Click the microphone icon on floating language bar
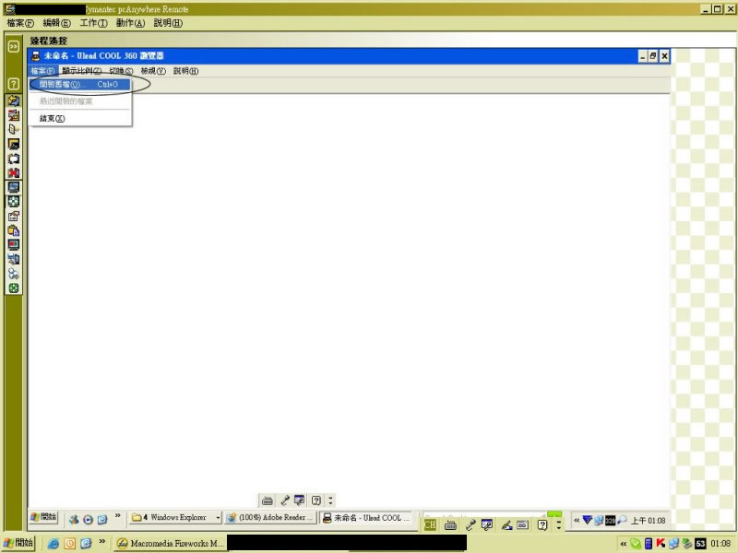The image size is (738, 553). [285, 500]
